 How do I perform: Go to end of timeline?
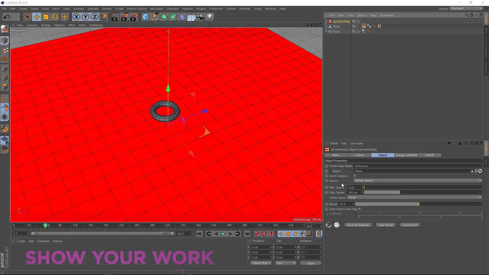(247, 234)
